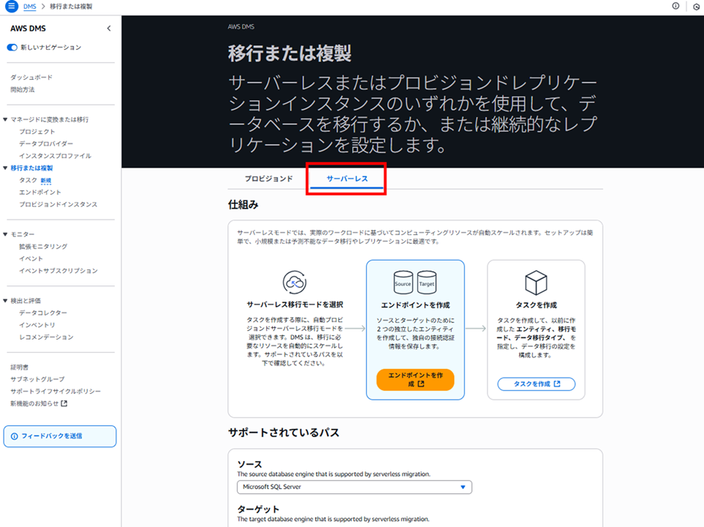
Task: Open プロビジョンドインスタンス in the sidebar
Action: [58, 204]
